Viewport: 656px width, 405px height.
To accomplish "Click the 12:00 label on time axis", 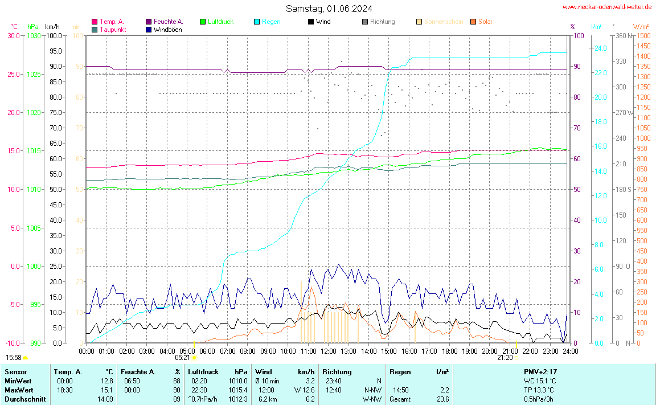I will click(x=329, y=351).
